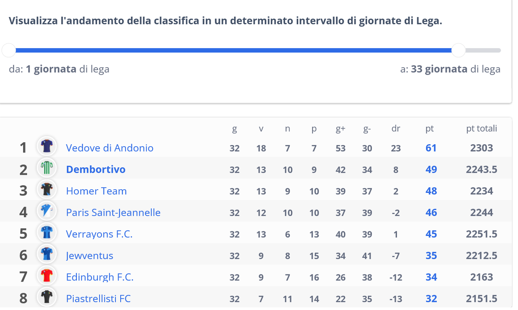Click the 'pt' points column header
Image resolution: width=518 pixels, height=310 pixels.
click(429, 129)
